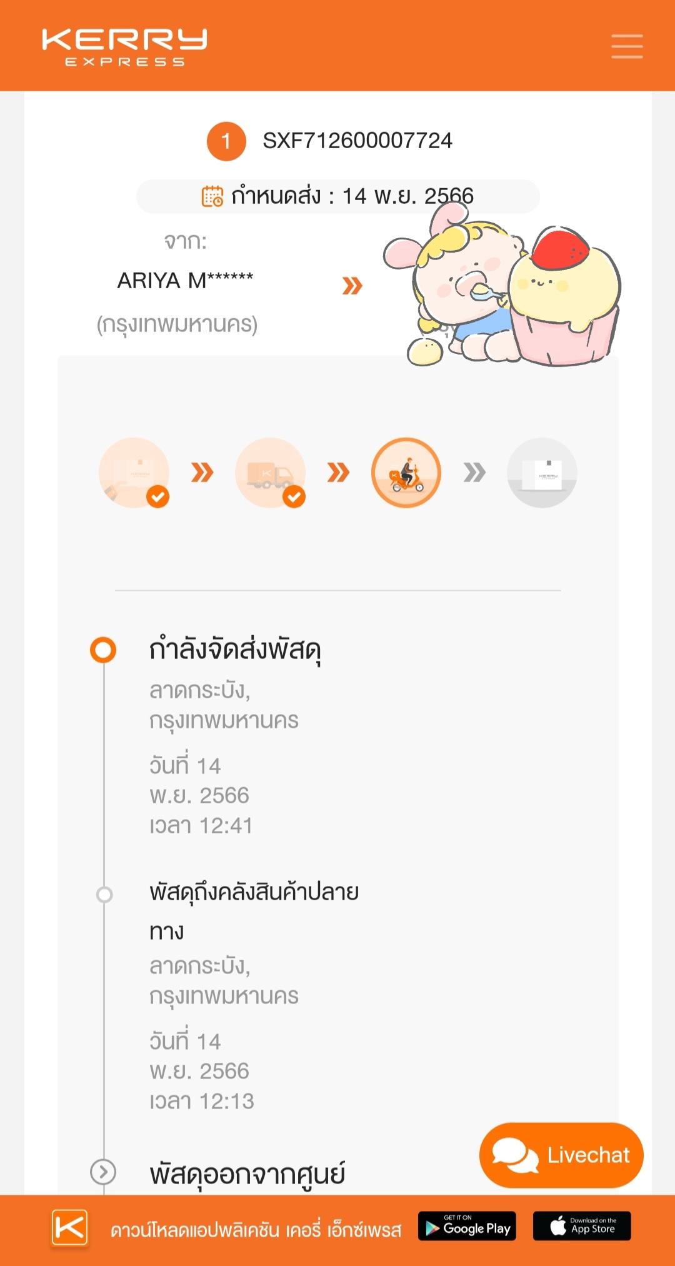This screenshot has height=1266, width=675.
Task: Open the App Store download badge
Action: [582, 1226]
